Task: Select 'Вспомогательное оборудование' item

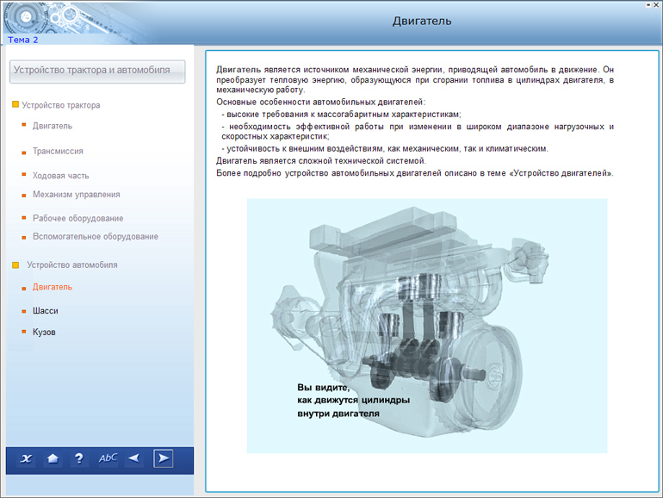Action: (x=95, y=236)
